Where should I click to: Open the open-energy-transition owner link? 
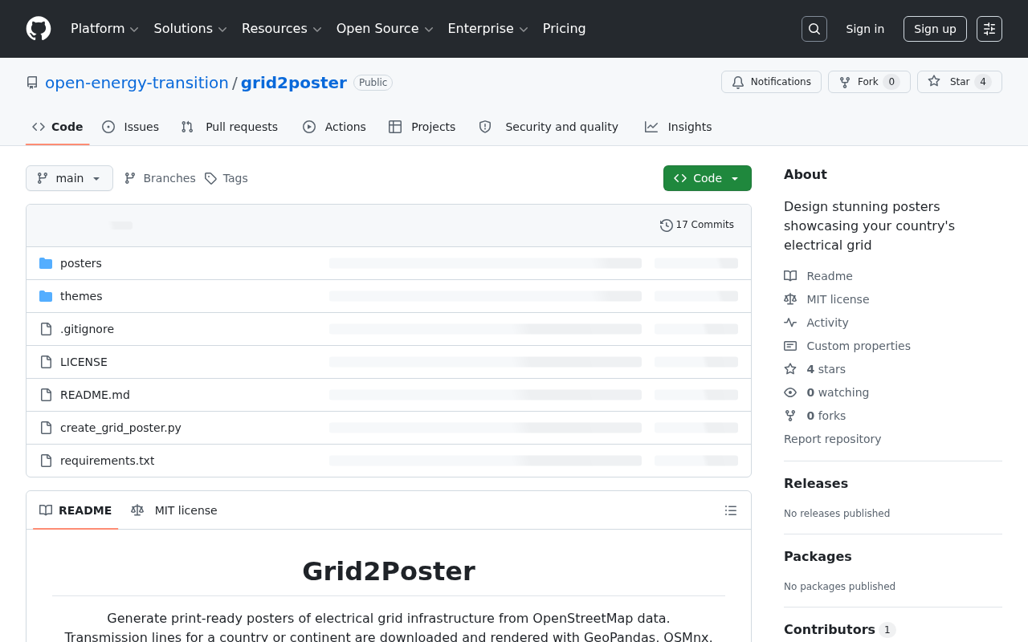click(x=137, y=83)
